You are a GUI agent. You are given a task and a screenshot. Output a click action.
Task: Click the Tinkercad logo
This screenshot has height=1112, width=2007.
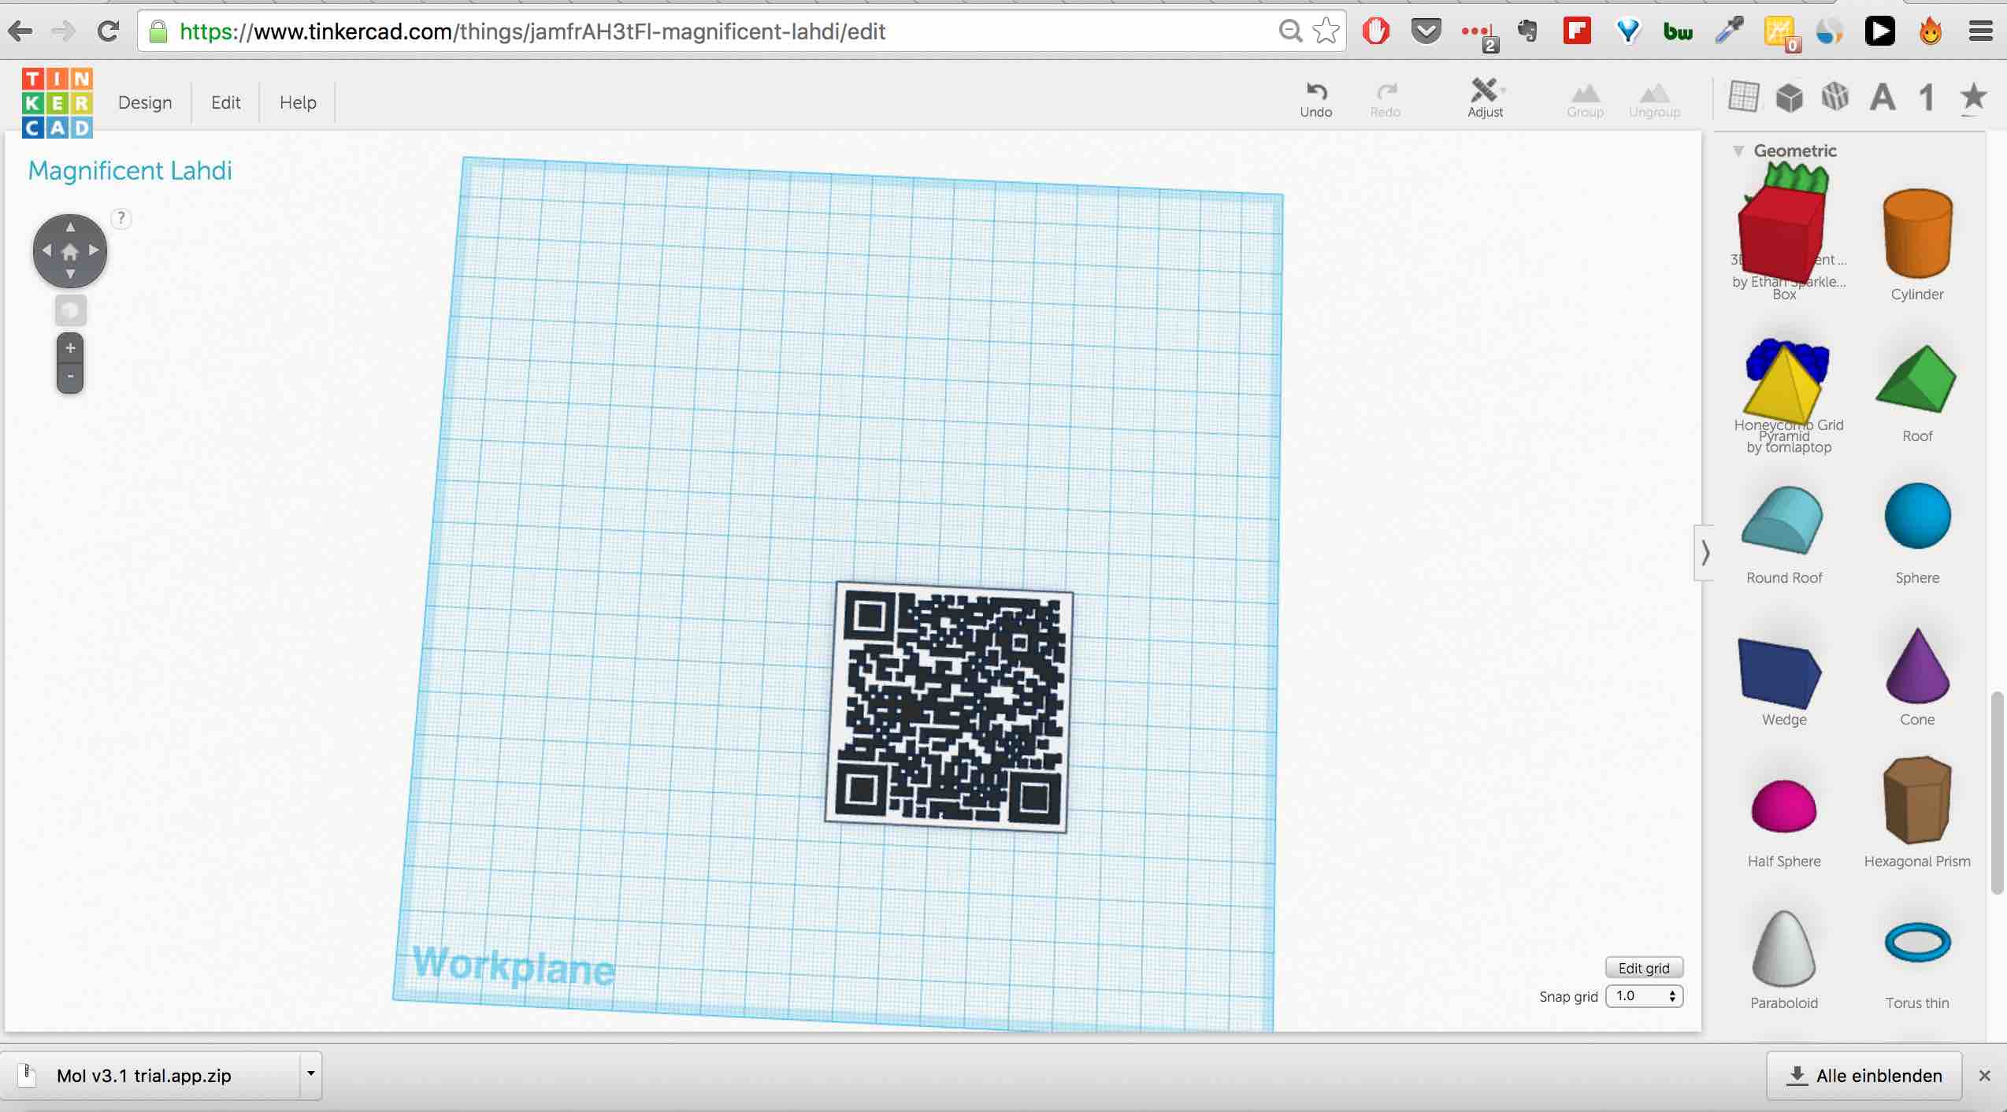pos(58,102)
